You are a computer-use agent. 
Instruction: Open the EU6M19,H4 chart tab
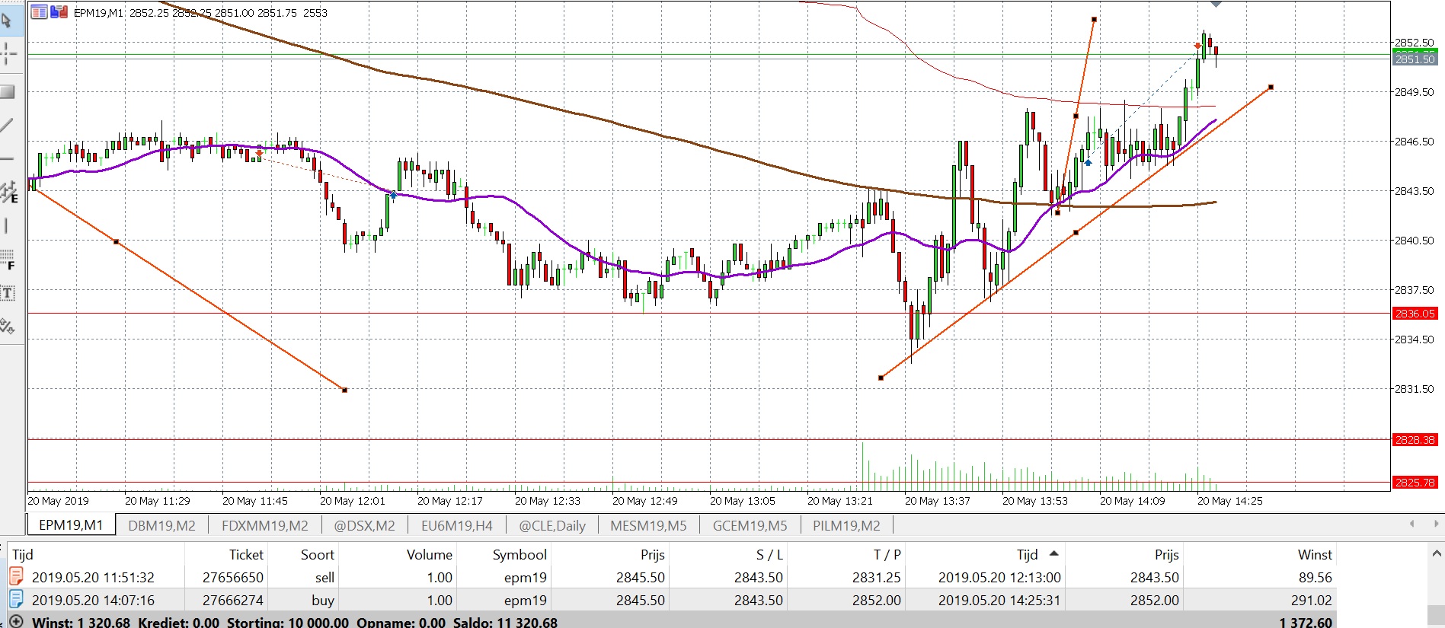pos(456,525)
